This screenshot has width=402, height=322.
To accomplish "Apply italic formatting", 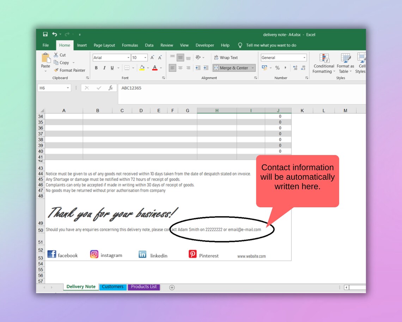I will (104, 67).
